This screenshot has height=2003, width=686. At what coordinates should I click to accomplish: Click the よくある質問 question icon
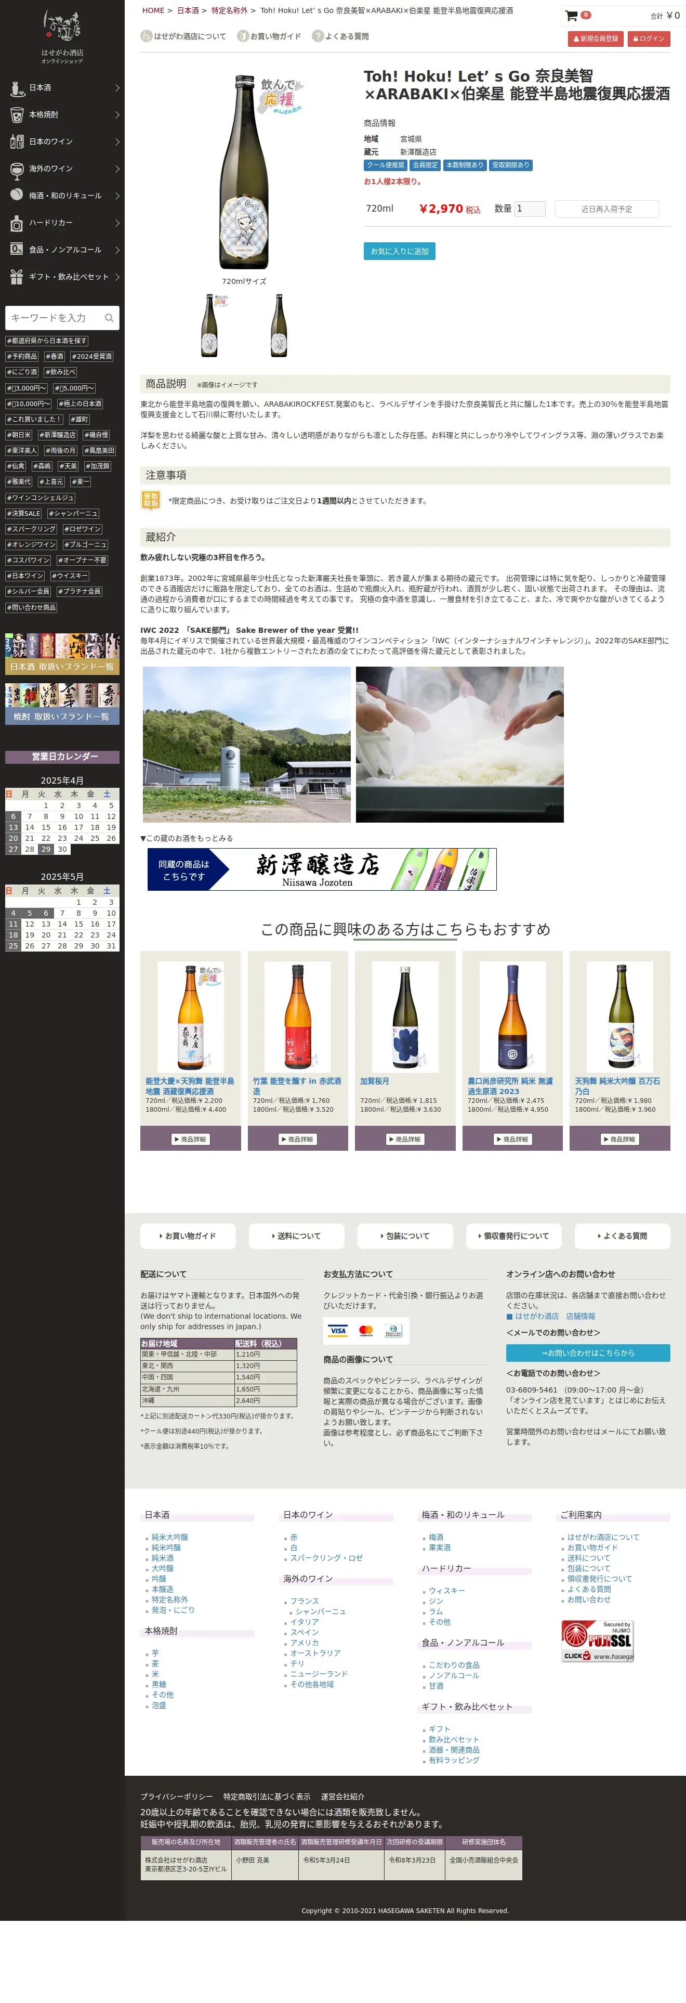click(318, 36)
